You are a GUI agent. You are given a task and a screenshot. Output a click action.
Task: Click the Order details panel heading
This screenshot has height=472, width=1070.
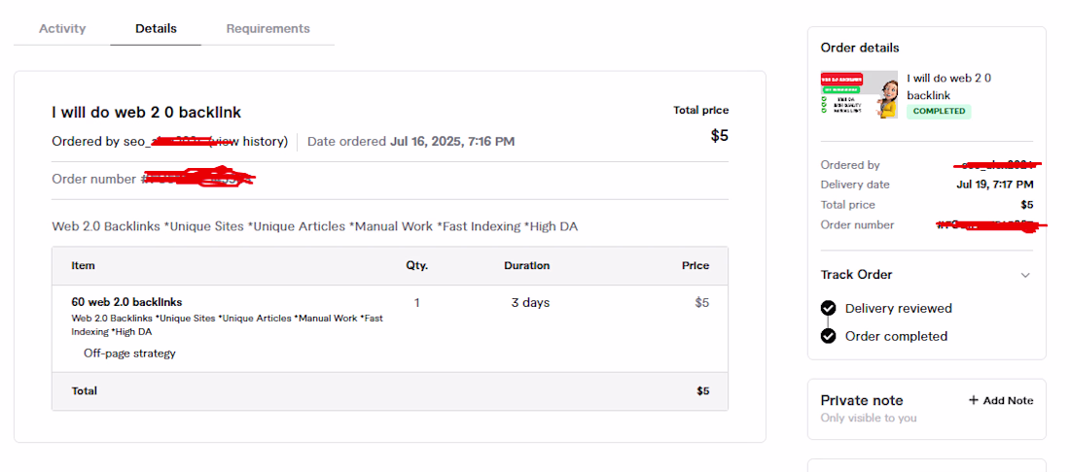tap(860, 48)
